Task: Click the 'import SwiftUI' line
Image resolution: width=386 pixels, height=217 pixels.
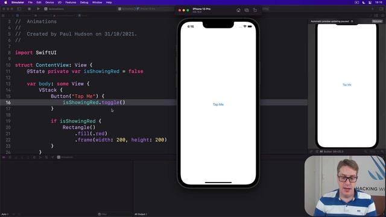Action: [x=36, y=52]
